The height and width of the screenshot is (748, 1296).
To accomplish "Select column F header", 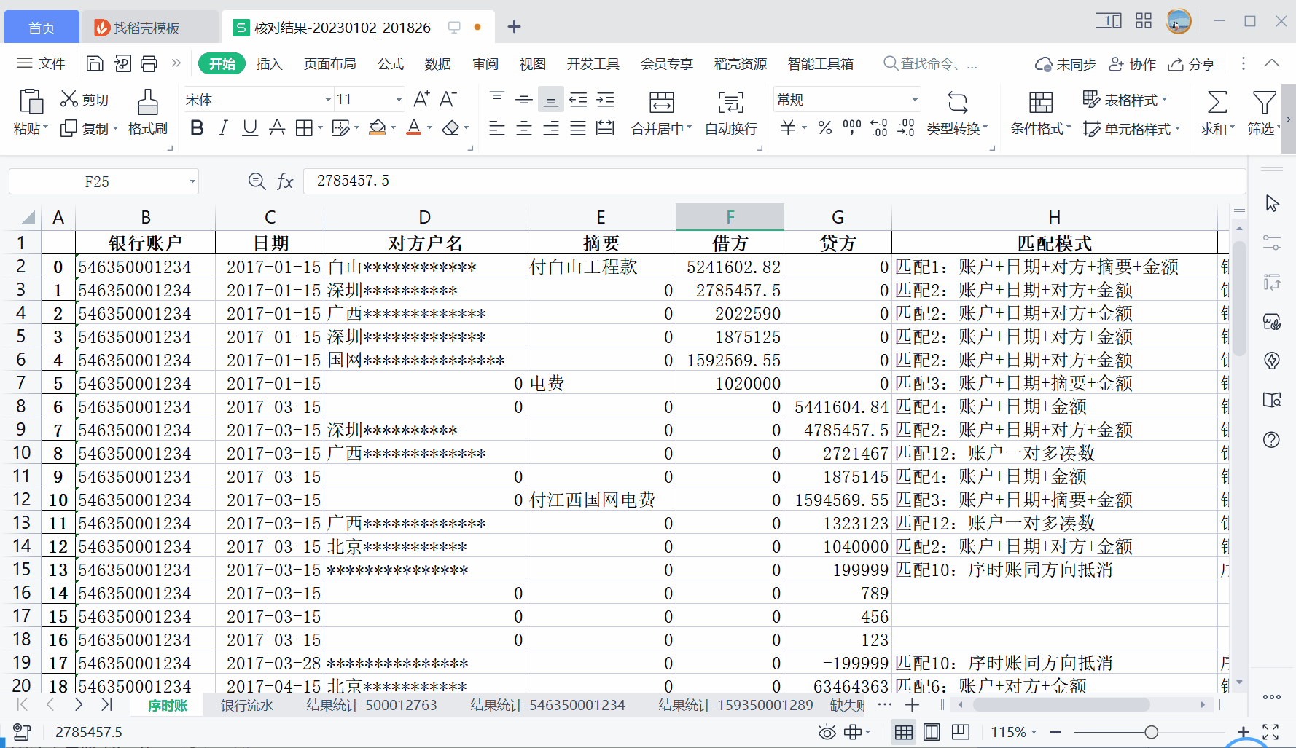I will point(730,217).
